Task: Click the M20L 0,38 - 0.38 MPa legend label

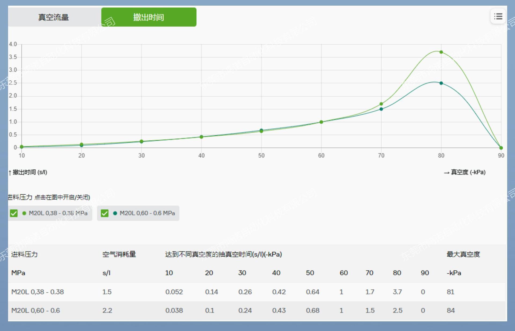Action: pyautogui.click(x=58, y=213)
